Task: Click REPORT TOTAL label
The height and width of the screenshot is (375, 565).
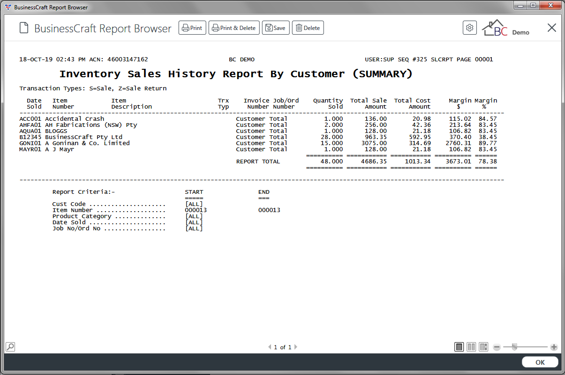Action: (258, 162)
